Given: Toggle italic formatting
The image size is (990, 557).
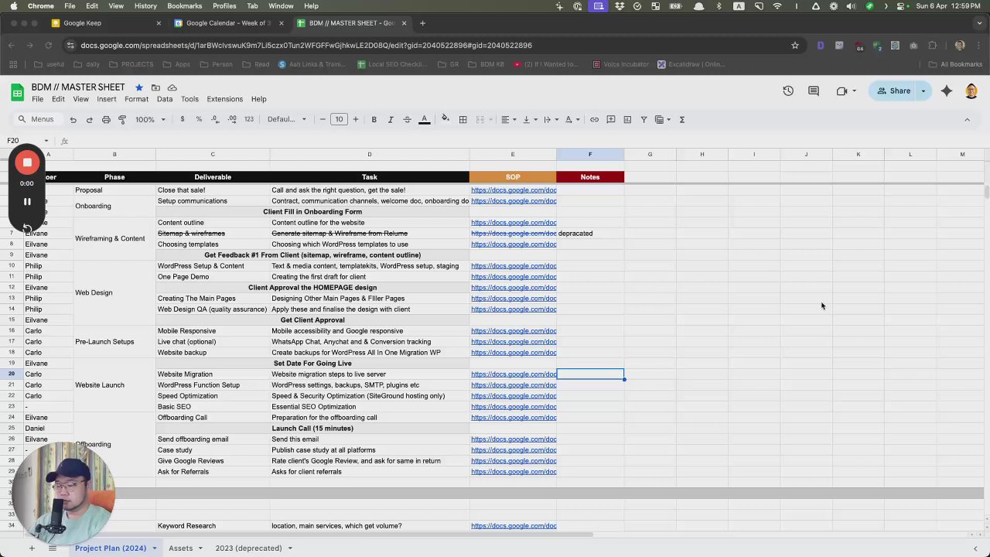Looking at the screenshot, I should (391, 120).
